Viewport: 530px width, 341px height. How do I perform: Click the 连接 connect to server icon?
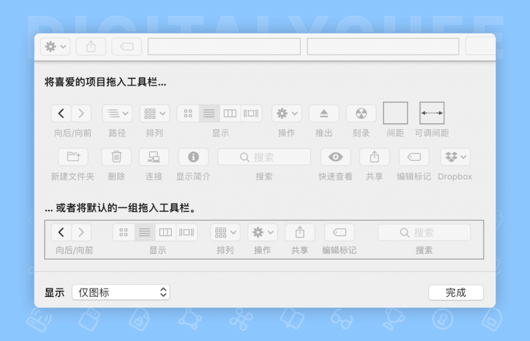(x=154, y=157)
